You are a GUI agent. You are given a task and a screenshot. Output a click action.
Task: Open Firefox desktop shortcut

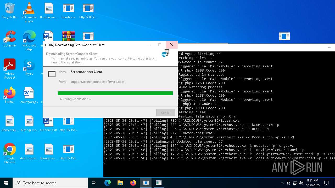pyautogui.click(x=10, y=96)
